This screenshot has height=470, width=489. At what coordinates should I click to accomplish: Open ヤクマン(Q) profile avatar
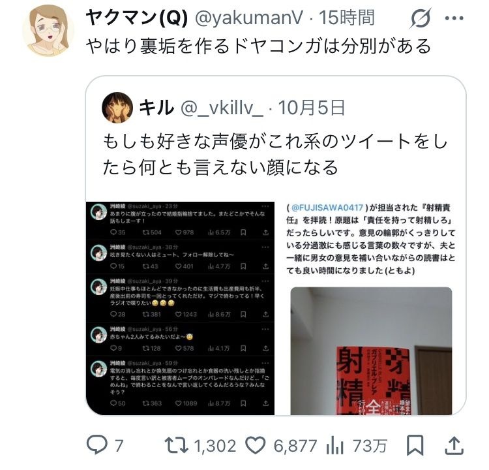pyautogui.click(x=48, y=30)
